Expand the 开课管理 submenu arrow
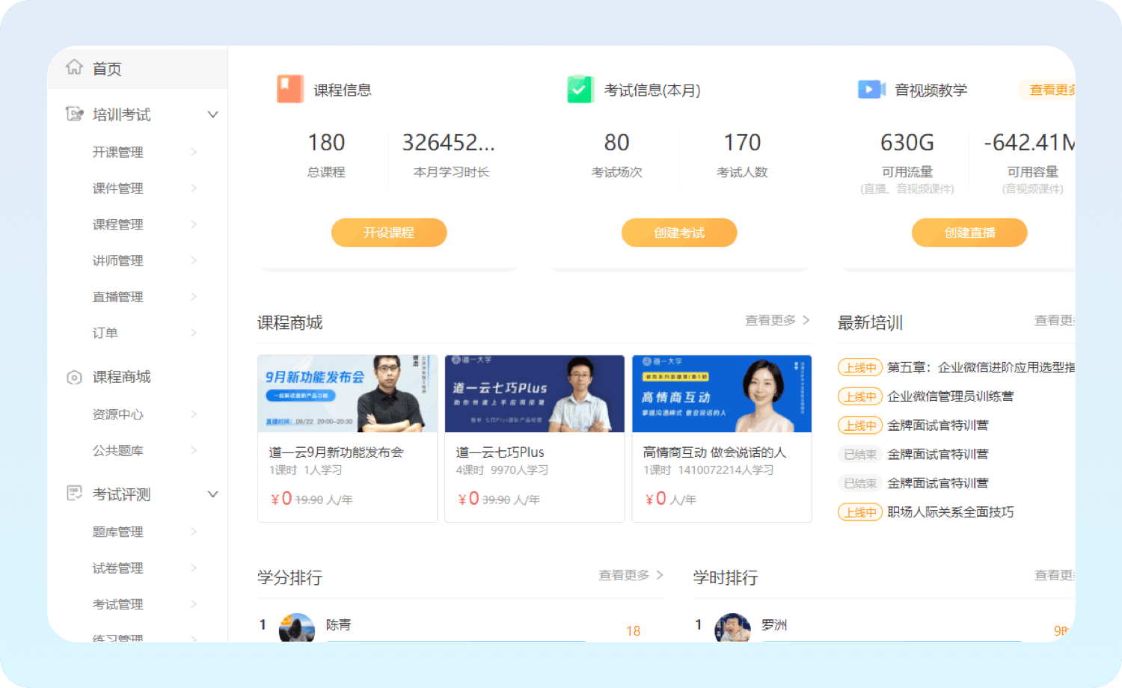1122x688 pixels. coord(194,152)
